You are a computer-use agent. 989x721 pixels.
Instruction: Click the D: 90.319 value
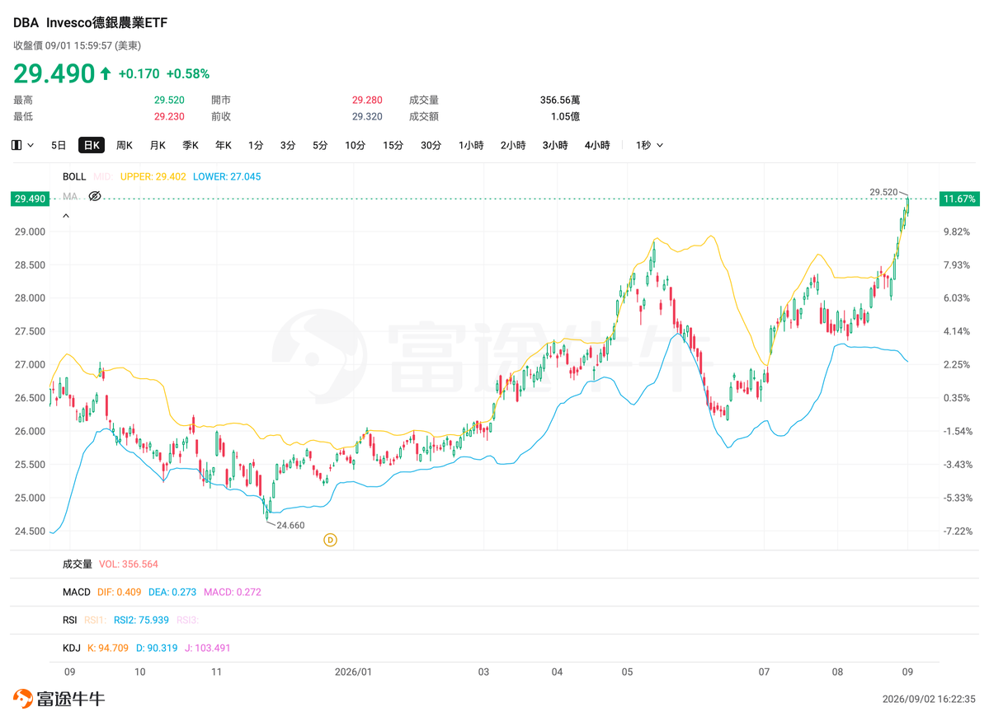pos(157,648)
